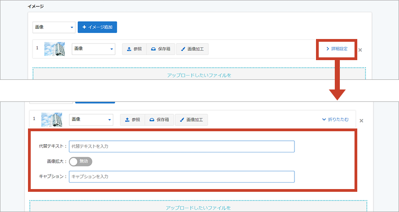Click 画像加工 brush button in upper row
The width and height of the screenshot is (399, 212).
click(x=192, y=49)
